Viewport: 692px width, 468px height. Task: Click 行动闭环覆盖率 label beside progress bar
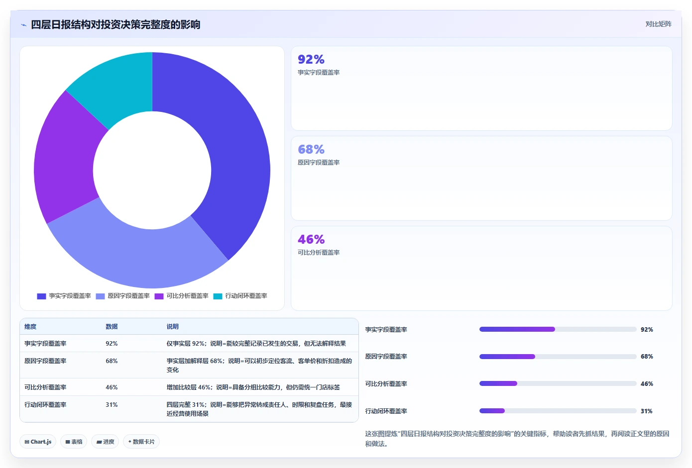click(x=386, y=411)
